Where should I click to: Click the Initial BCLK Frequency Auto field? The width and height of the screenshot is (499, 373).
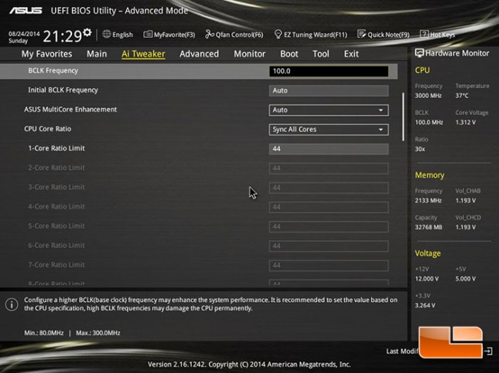pos(329,90)
